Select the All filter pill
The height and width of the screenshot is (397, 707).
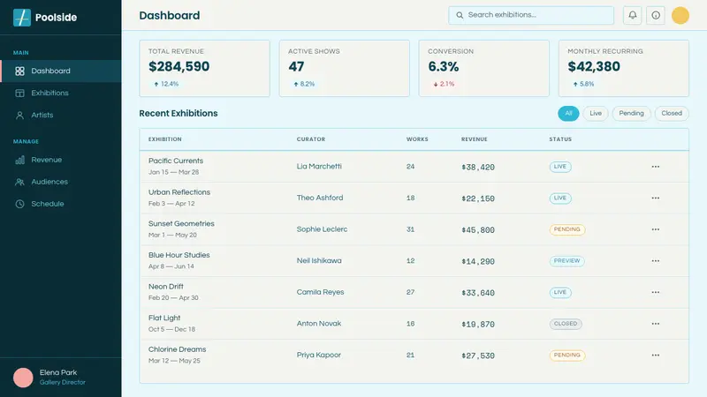[x=568, y=114]
